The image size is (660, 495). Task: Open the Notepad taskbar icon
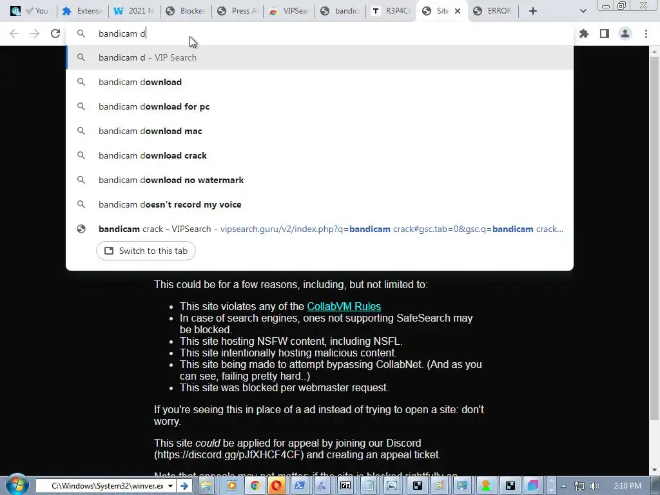(369, 486)
